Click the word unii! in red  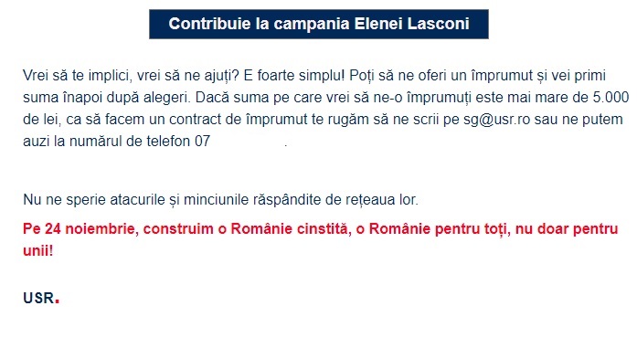point(37,250)
